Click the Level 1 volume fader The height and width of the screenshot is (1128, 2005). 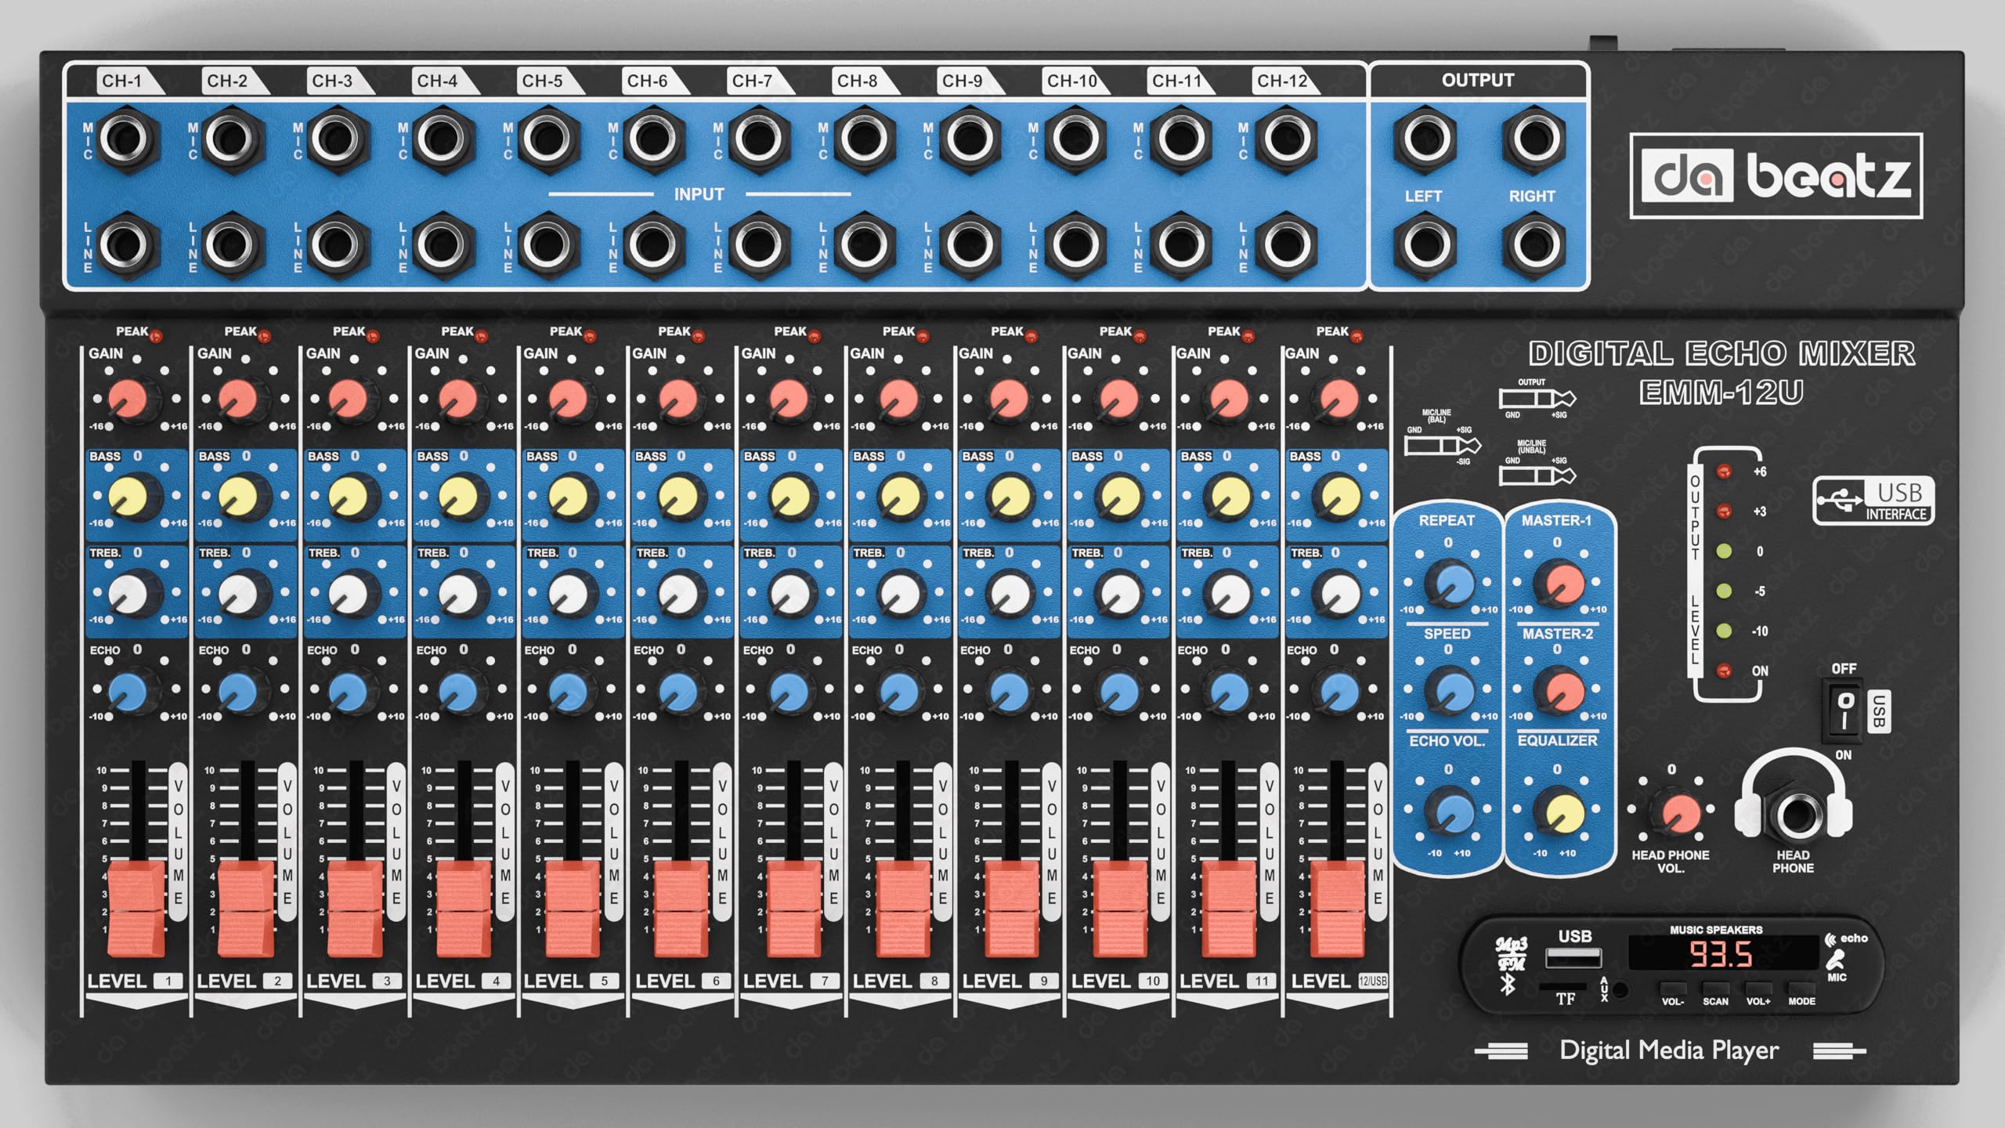136,909
